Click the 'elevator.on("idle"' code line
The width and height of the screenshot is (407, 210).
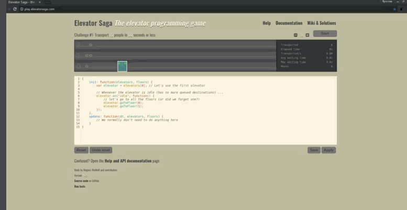click(125, 96)
